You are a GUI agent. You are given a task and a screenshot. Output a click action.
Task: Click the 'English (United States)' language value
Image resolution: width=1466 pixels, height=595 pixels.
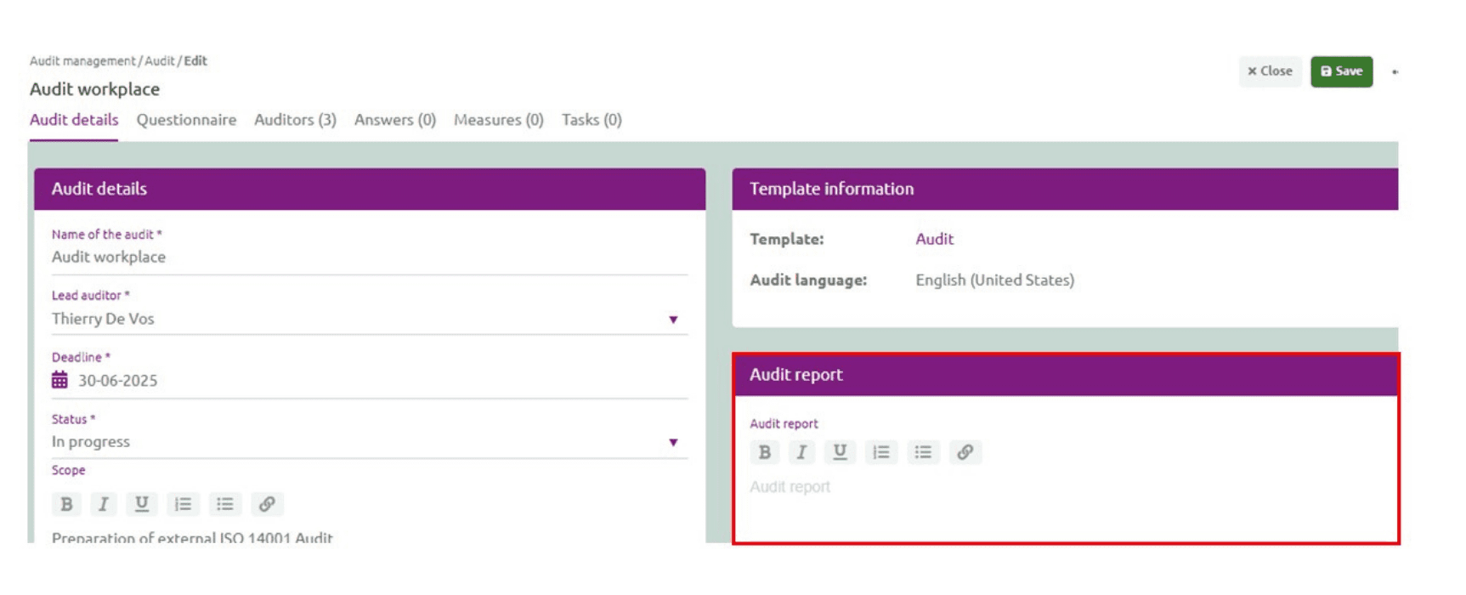click(x=994, y=280)
